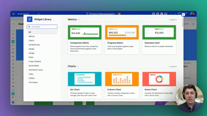Click the Widget Library vertical scrollbar
Image resolution: width=207 pixels, height=116 pixels.
tap(183, 23)
